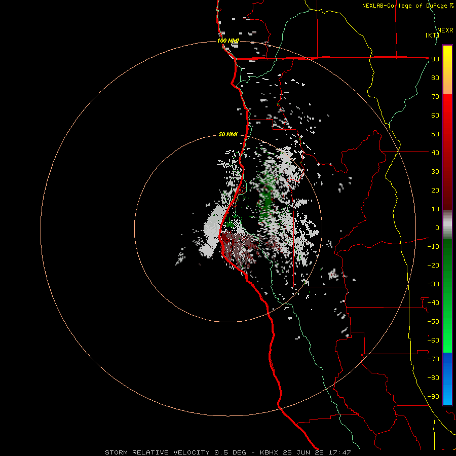Click the NEXR label above the color bar
456x456 pixels.
(x=445, y=30)
